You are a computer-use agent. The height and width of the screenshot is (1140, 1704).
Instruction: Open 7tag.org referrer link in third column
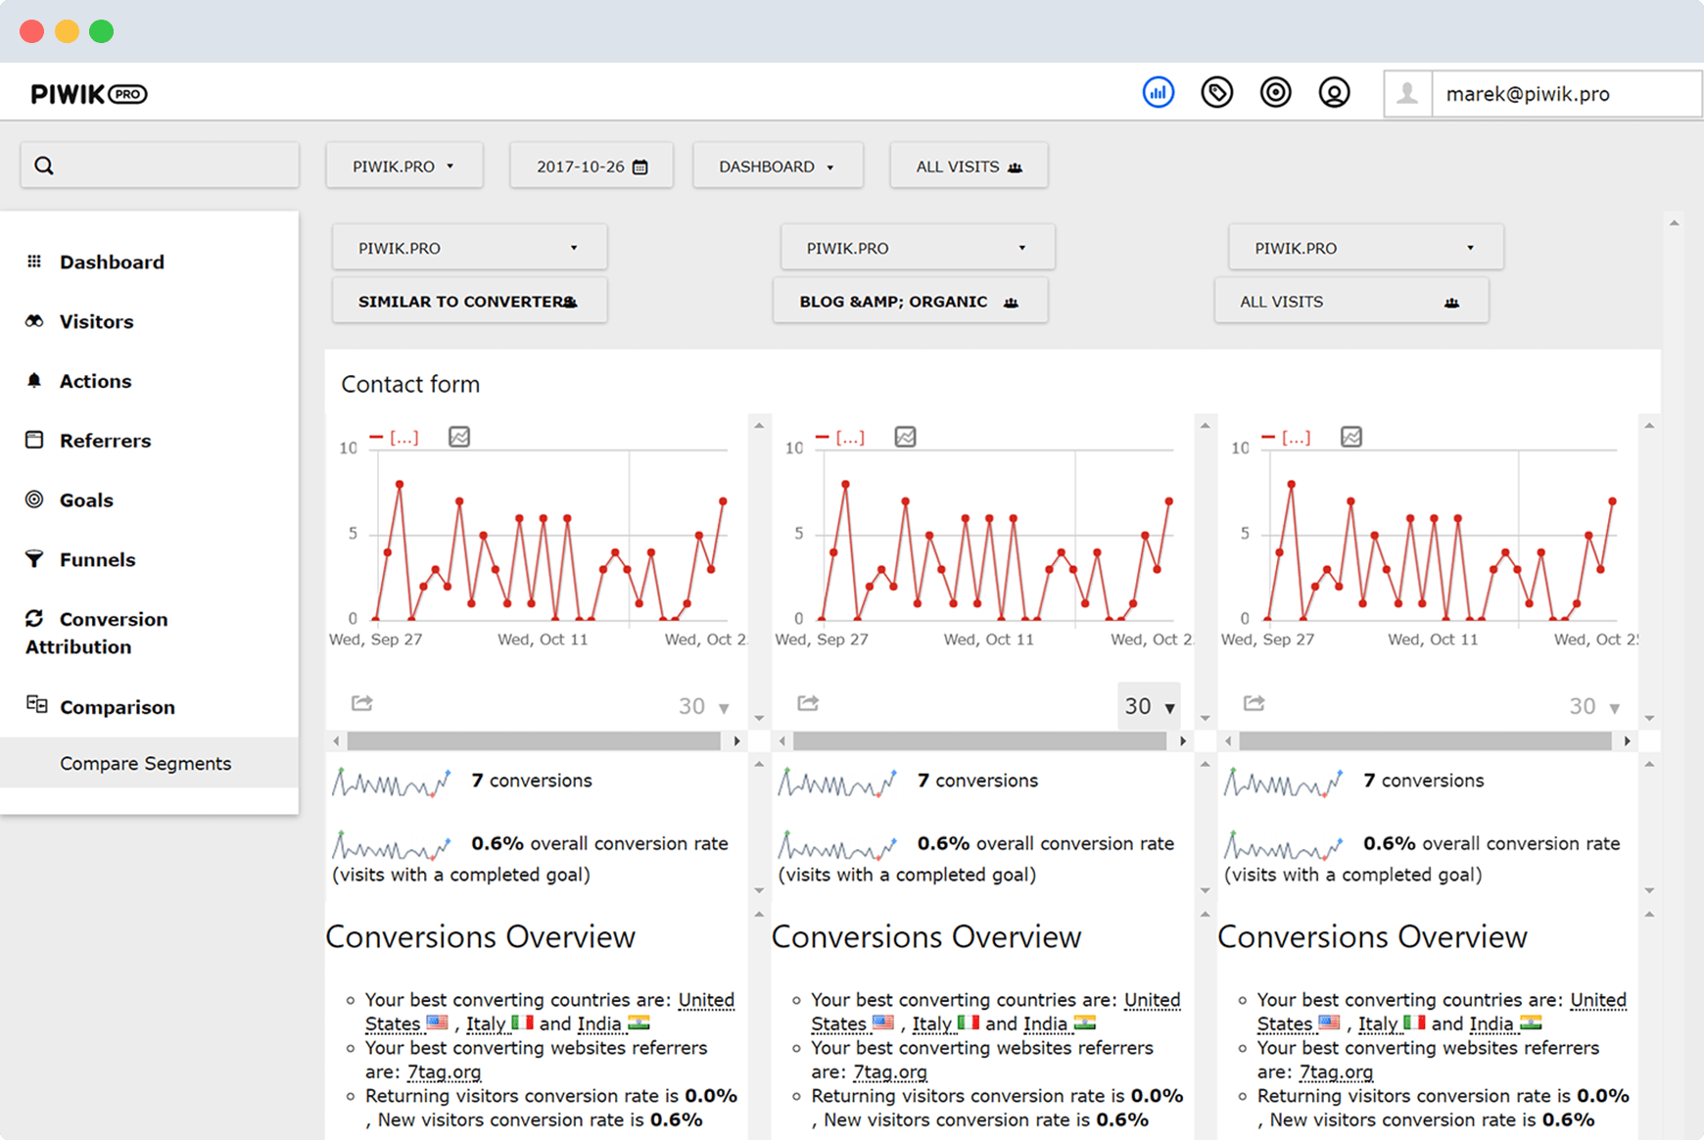click(x=1336, y=1071)
